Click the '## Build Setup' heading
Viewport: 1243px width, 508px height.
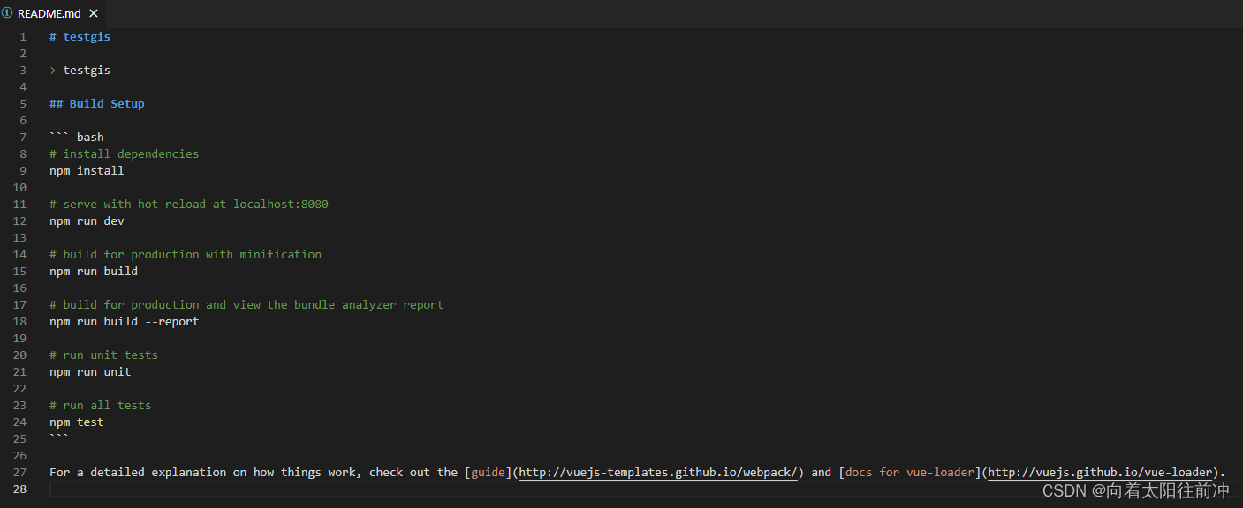coord(97,104)
